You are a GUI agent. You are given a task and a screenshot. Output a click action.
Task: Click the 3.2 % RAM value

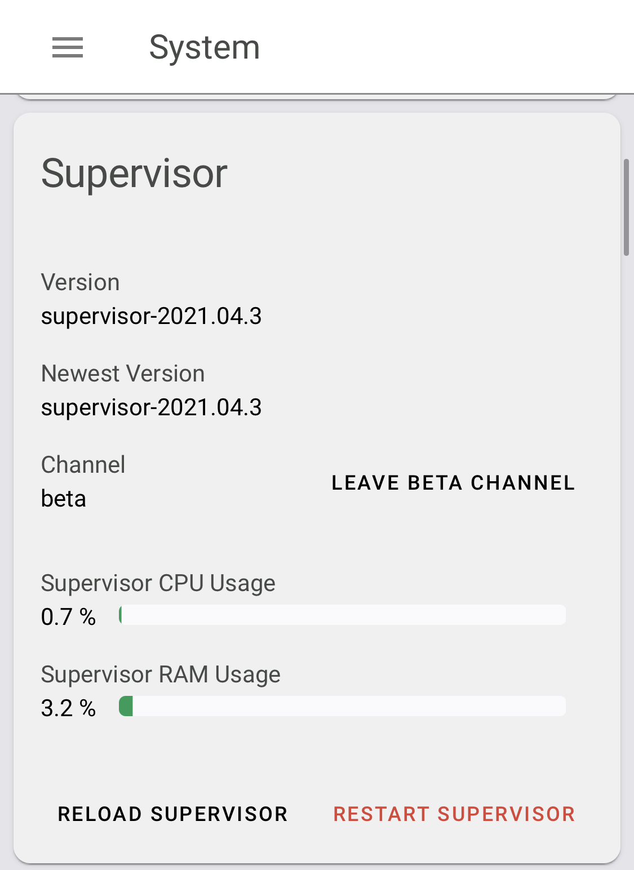[x=68, y=708]
